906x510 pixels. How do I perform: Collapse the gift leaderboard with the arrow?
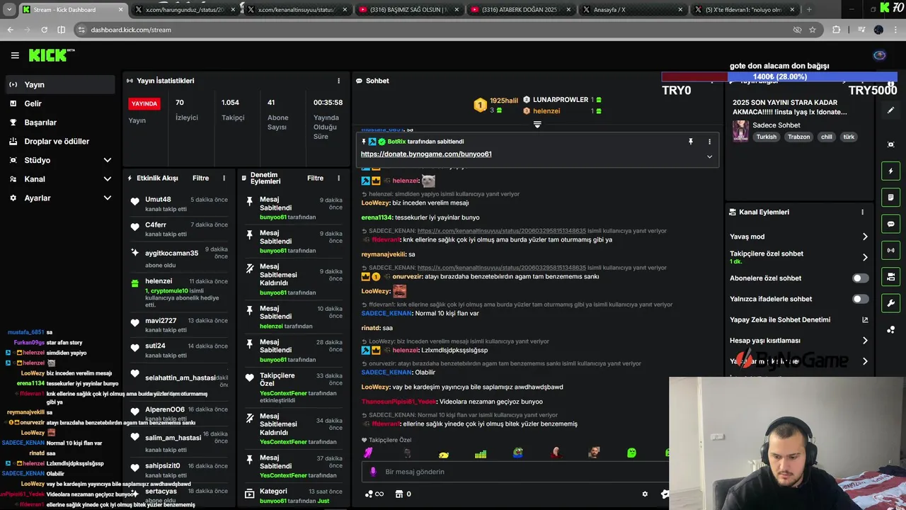[537, 125]
